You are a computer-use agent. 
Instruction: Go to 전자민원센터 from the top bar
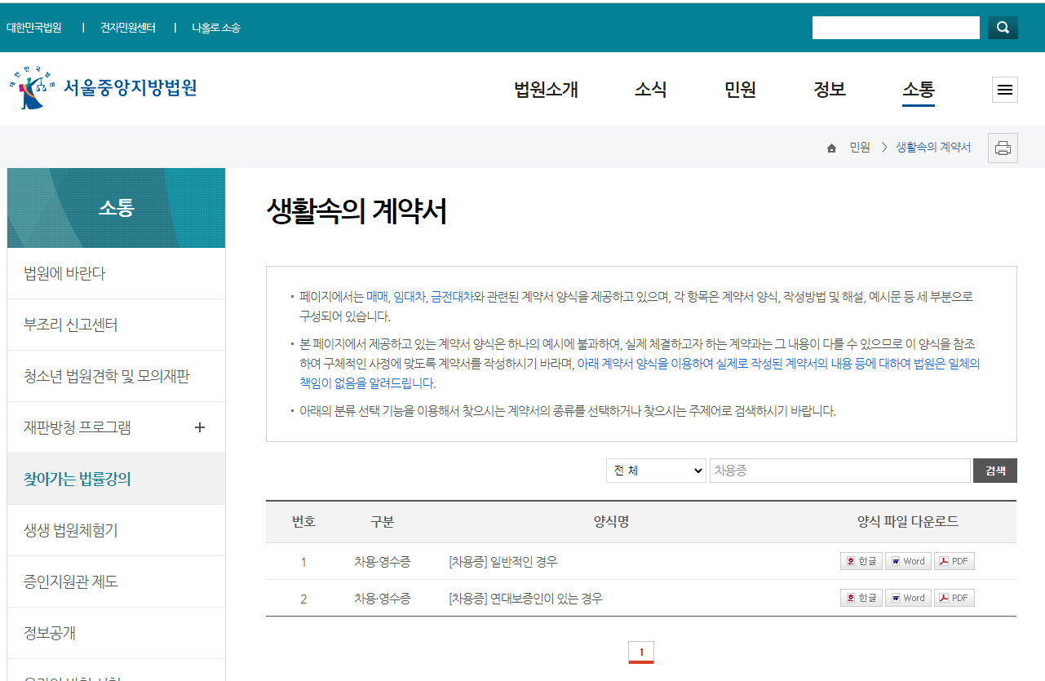(128, 27)
